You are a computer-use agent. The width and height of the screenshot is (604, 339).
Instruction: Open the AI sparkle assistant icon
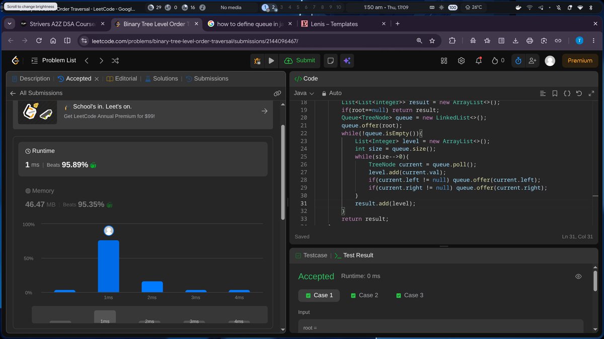346,60
